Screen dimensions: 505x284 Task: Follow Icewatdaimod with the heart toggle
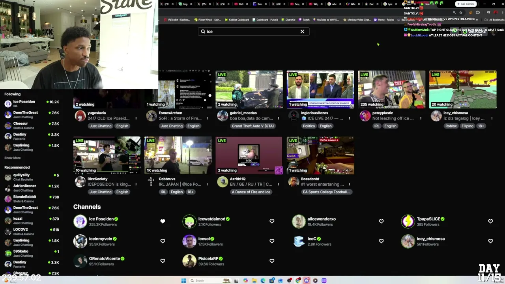(x=272, y=221)
